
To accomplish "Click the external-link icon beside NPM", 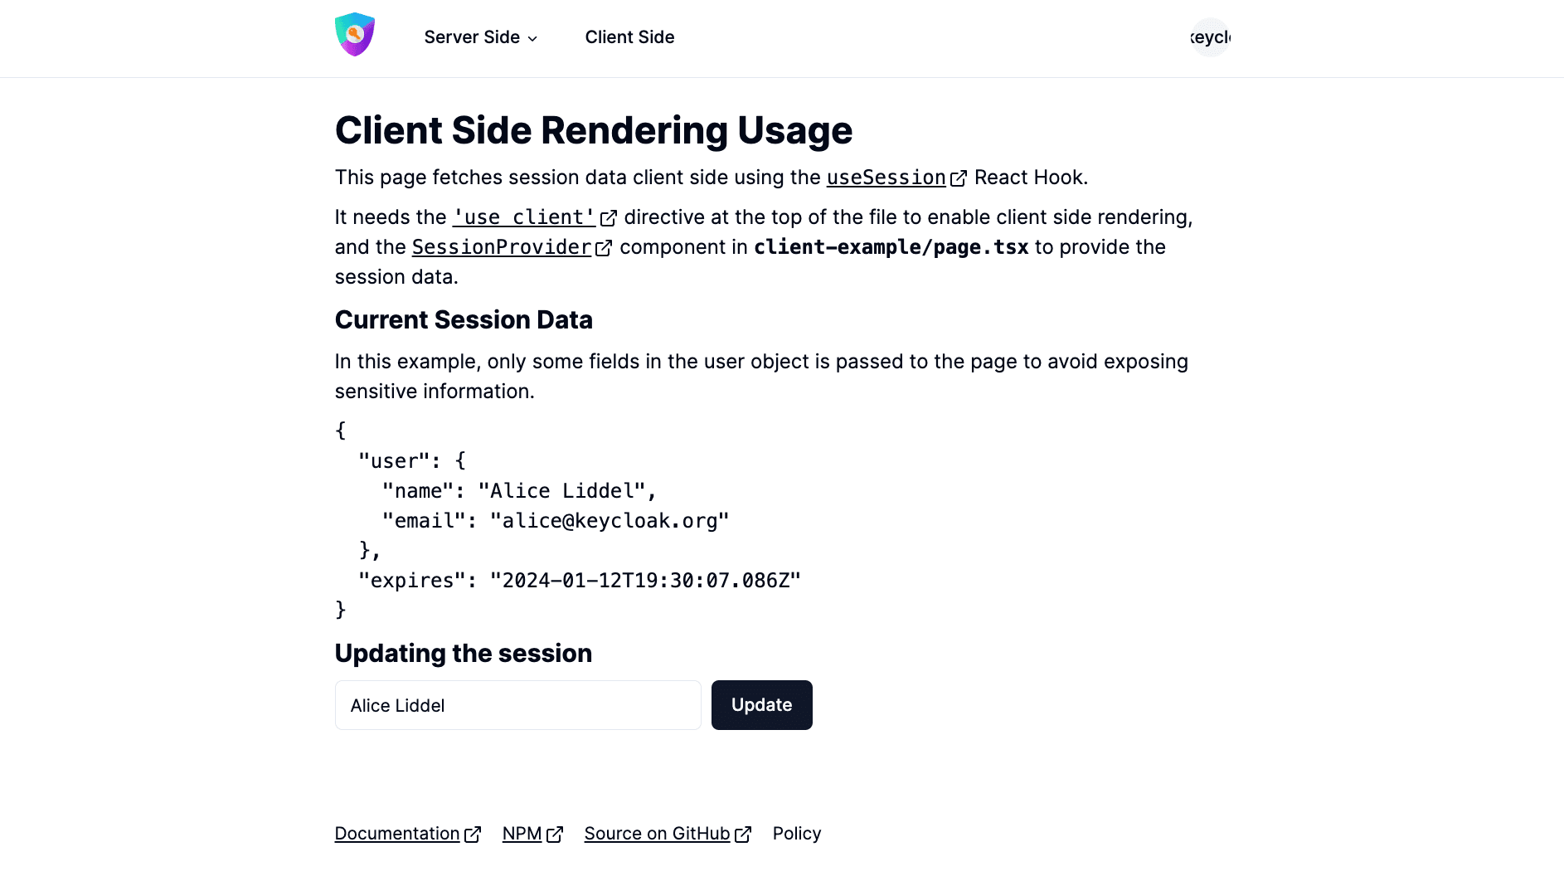I will click(555, 835).
